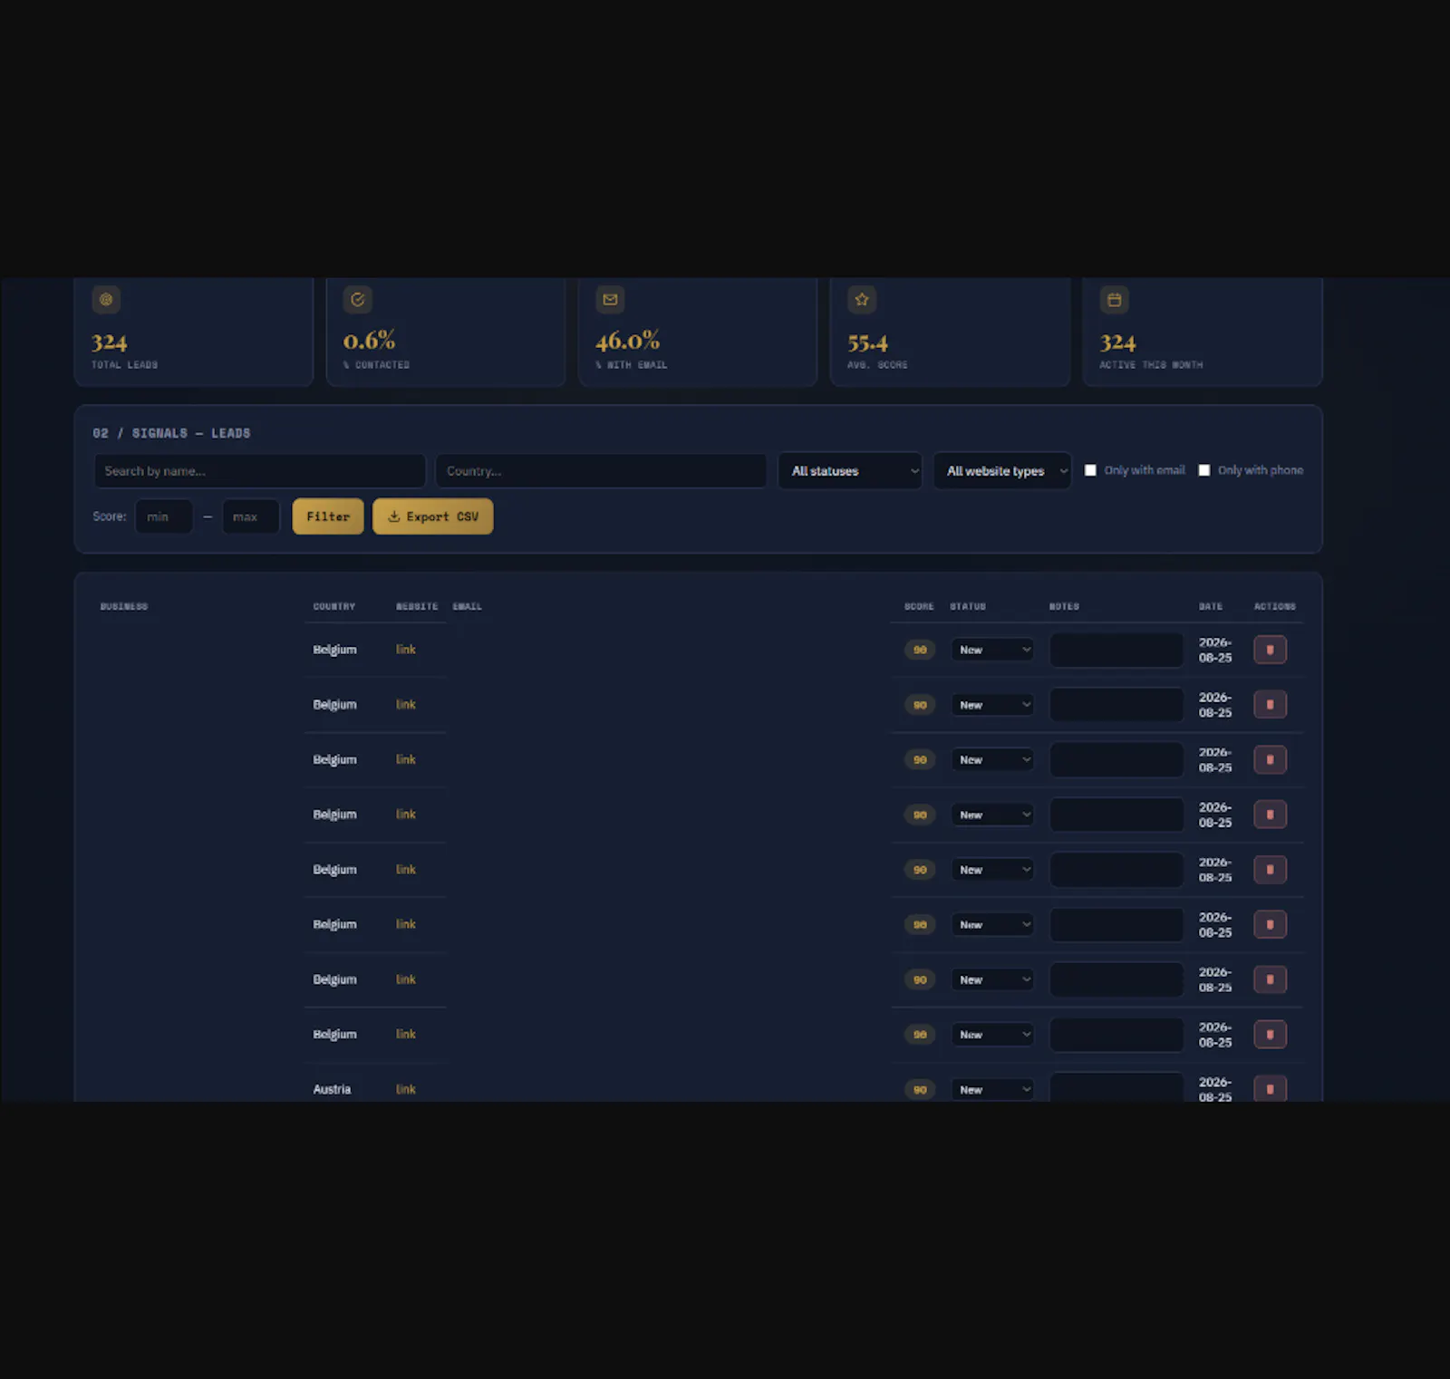
Task: Focus the Country filter field
Action: pos(601,471)
